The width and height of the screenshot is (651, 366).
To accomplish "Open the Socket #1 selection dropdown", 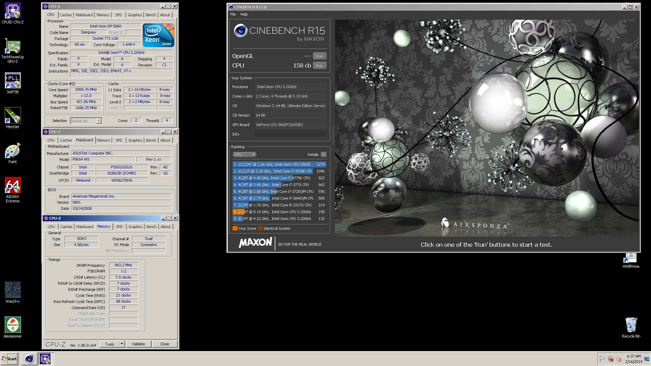I will pos(86,121).
